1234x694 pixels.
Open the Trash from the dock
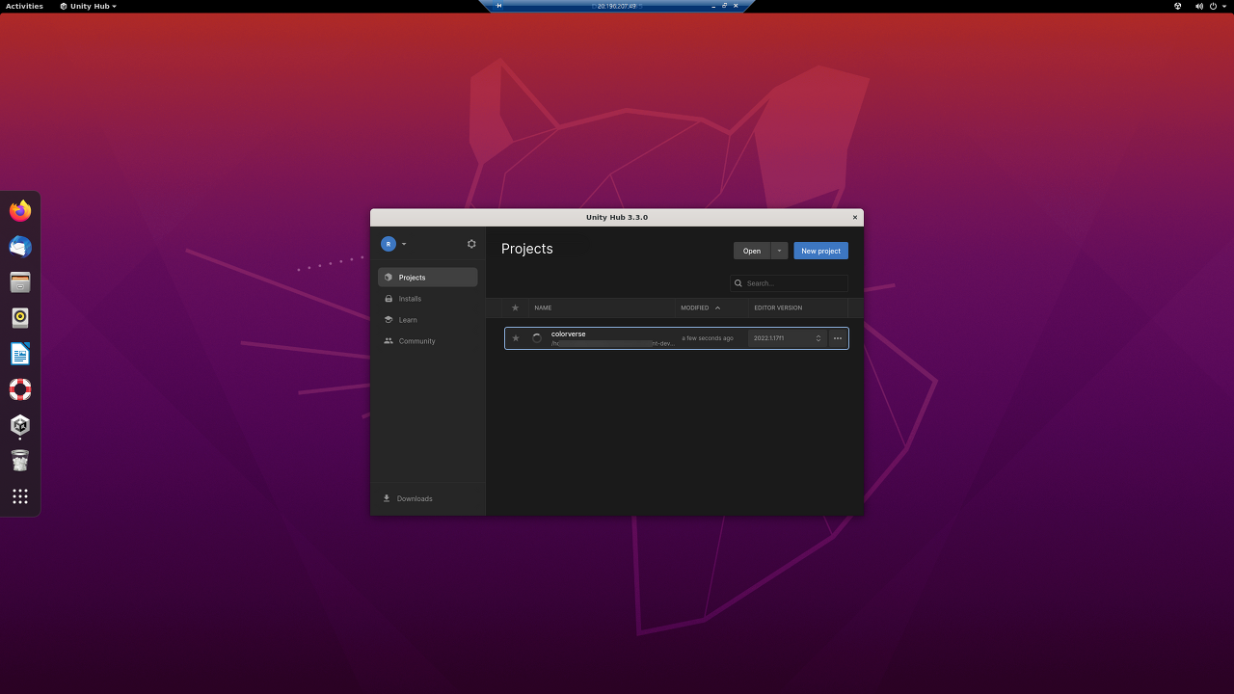pyautogui.click(x=20, y=461)
